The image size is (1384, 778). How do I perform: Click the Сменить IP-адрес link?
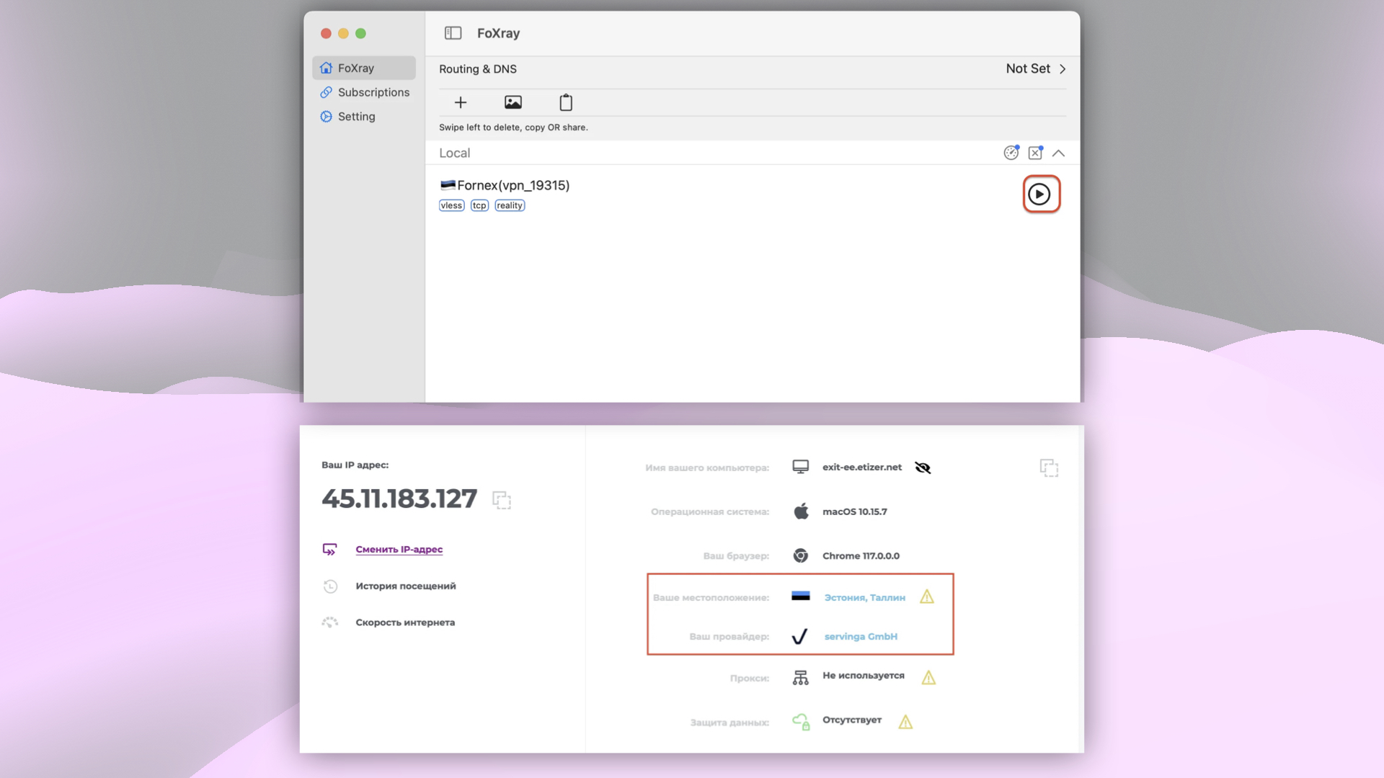(399, 549)
